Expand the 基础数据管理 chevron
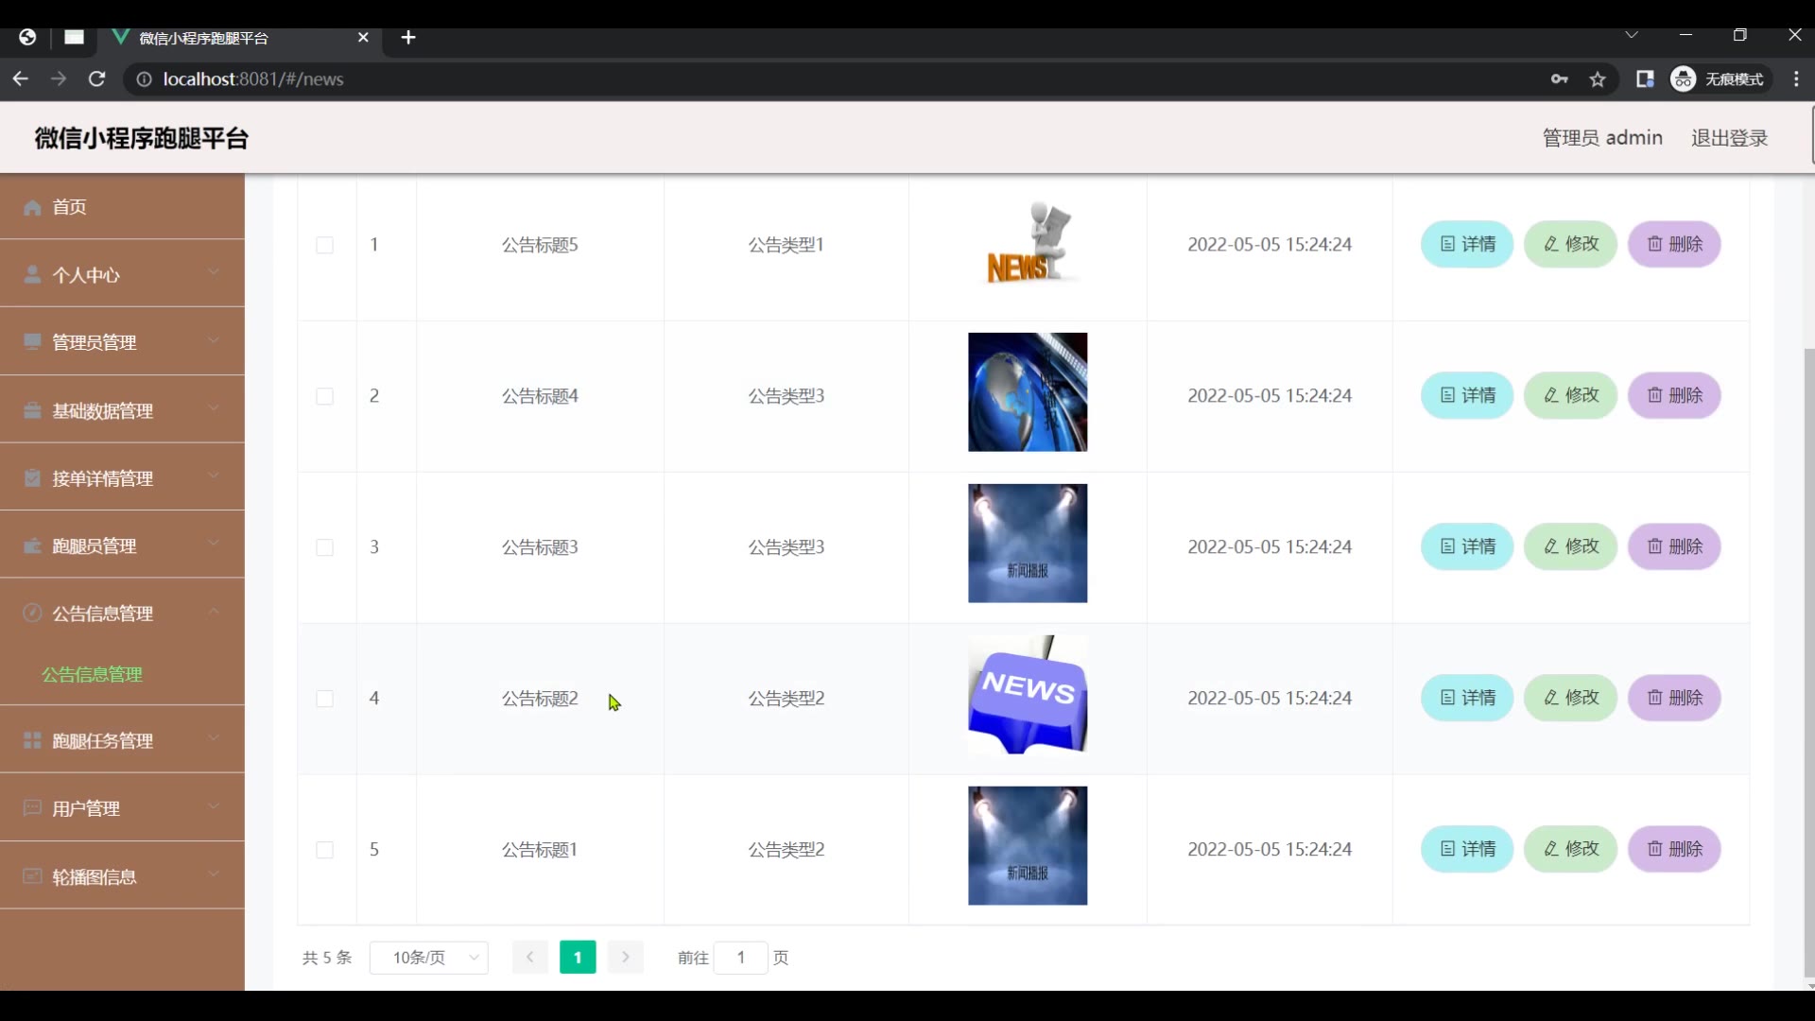 click(x=214, y=408)
